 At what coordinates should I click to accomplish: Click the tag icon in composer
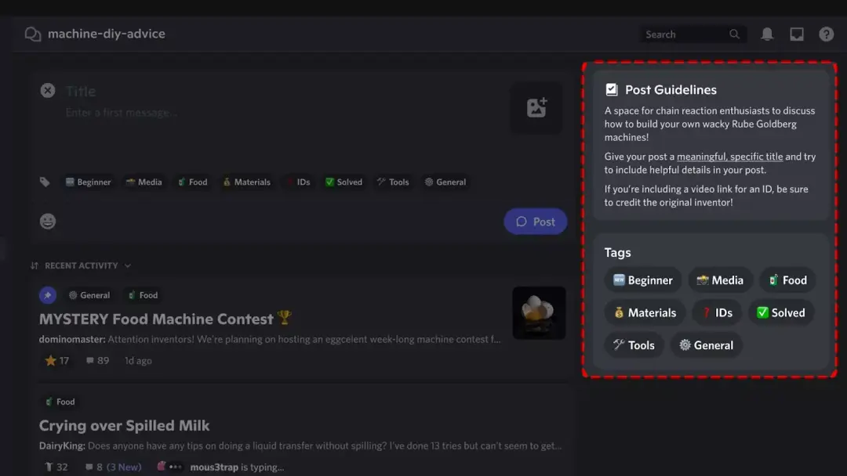point(45,182)
